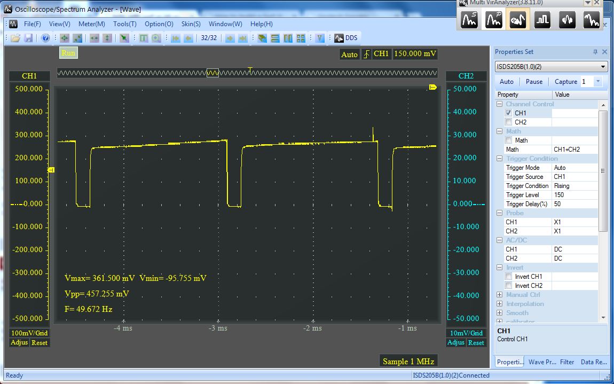Switch to the Data Re... tab
This screenshot has width=614, height=384.
point(594,362)
